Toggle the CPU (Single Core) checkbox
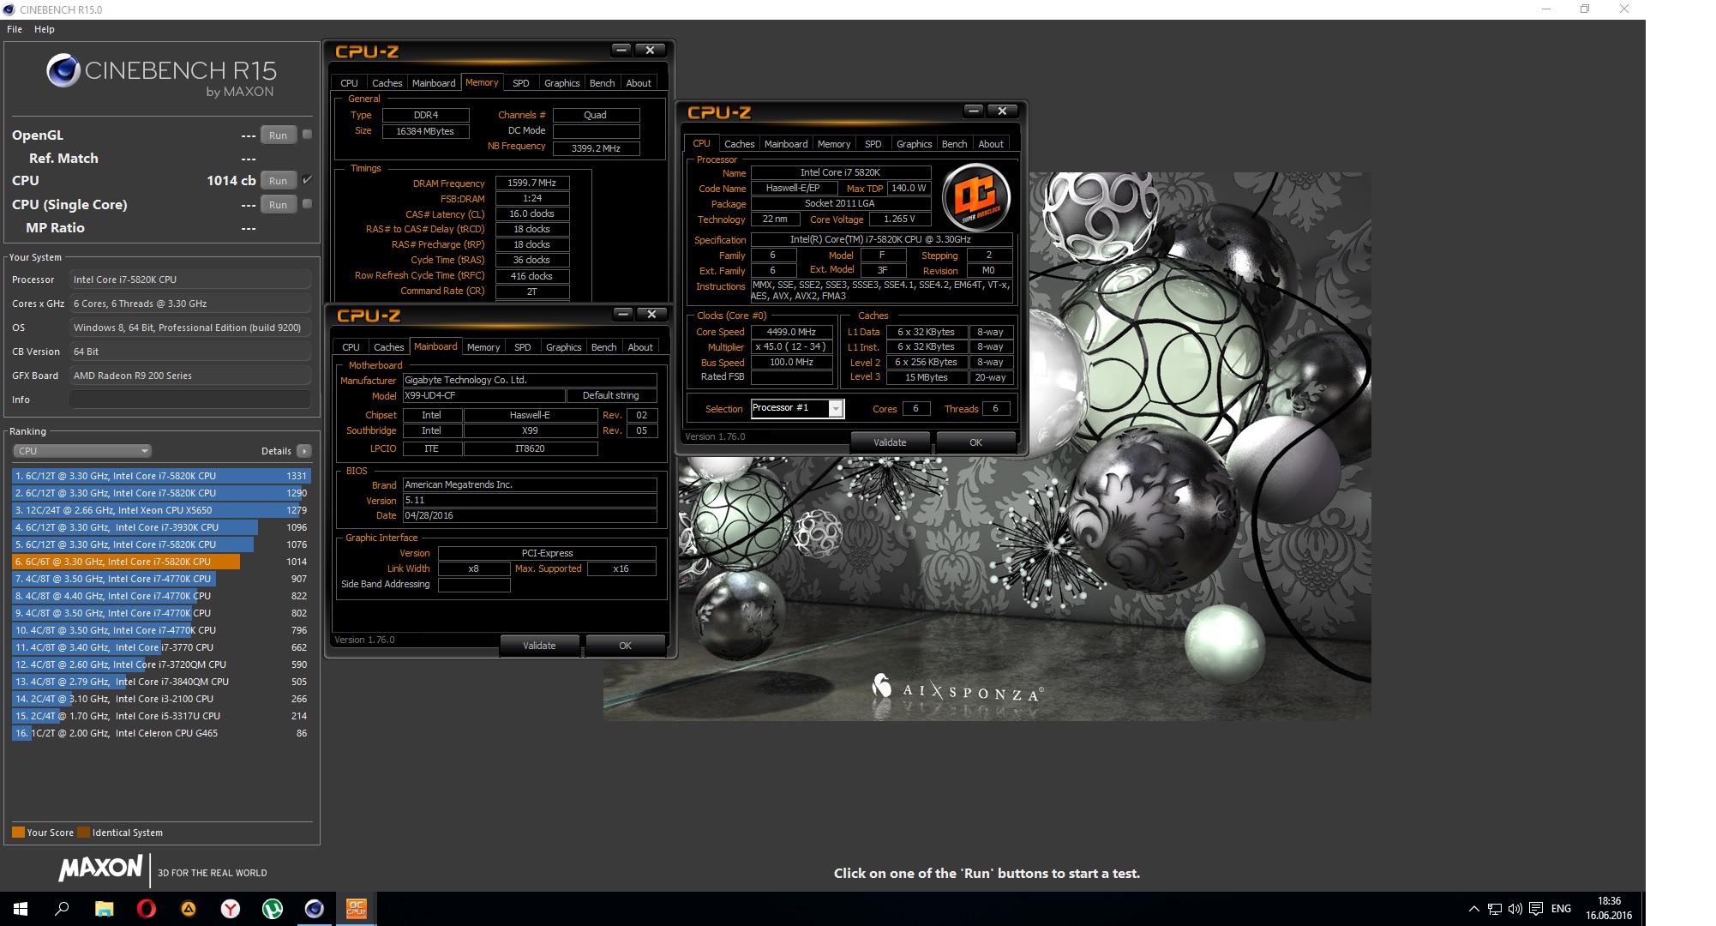Screen dimensions: 1716x926 [307, 204]
